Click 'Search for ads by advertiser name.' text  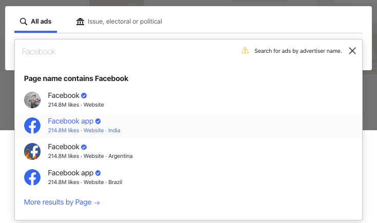298,51
